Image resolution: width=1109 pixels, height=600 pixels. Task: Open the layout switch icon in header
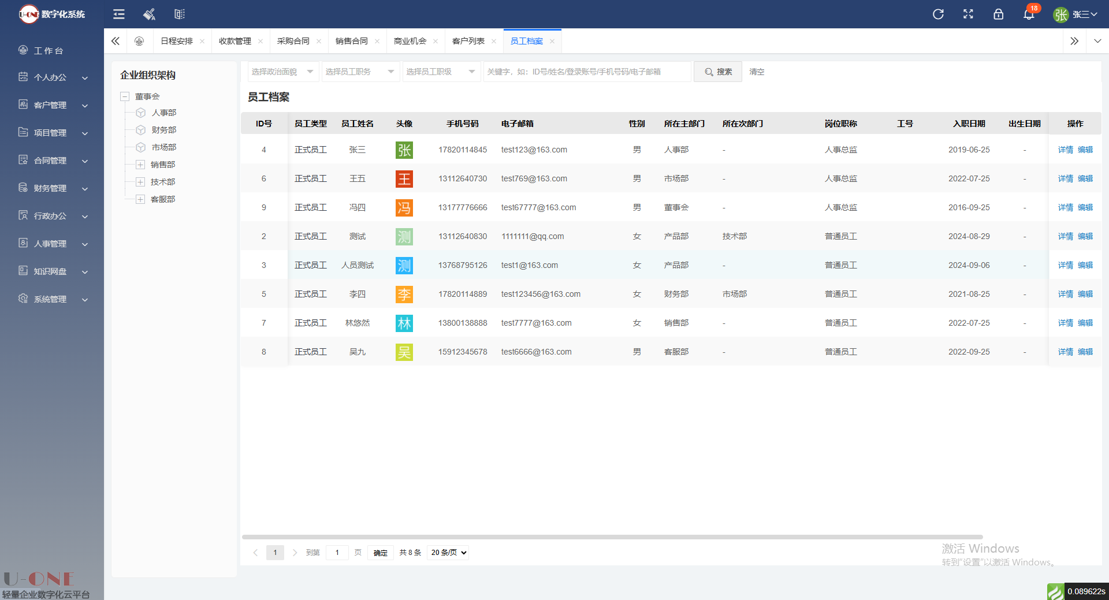click(x=180, y=14)
